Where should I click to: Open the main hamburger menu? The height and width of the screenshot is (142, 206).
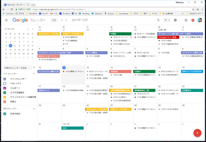click(6, 20)
